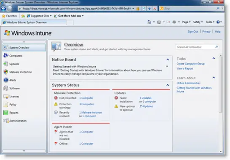
Task: Collapse the System Status section
Action: pos(168,85)
